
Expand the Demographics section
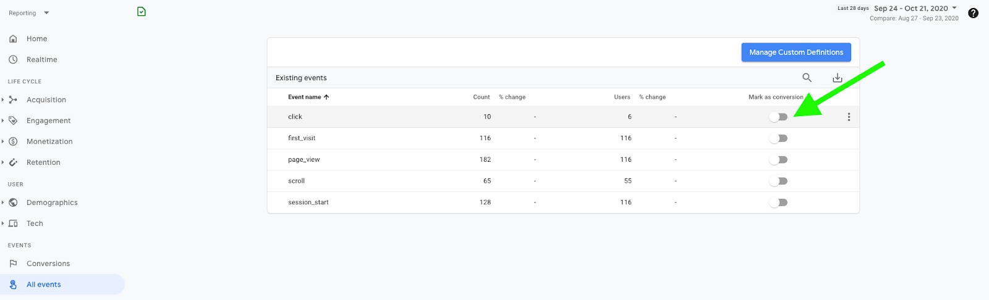point(52,202)
